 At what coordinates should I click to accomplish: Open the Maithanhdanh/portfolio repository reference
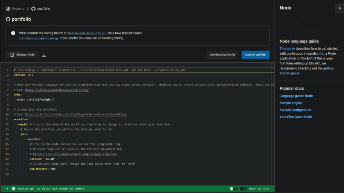[x=87, y=33]
